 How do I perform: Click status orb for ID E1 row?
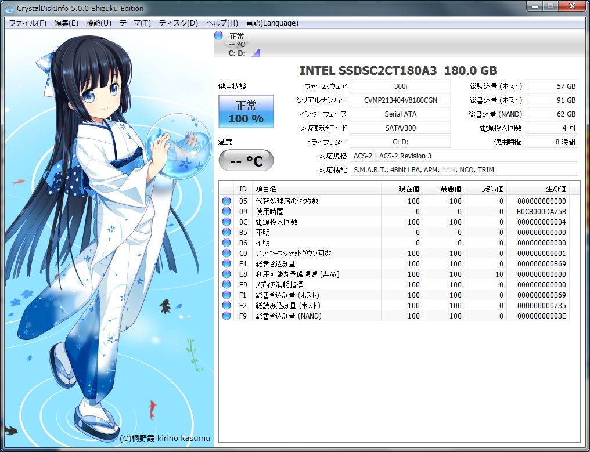(x=226, y=263)
